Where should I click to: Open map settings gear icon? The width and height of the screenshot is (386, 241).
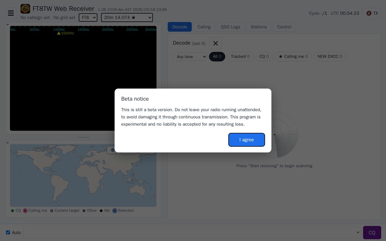pos(113,150)
